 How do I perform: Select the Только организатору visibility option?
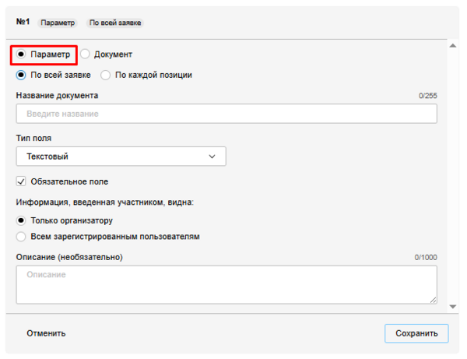click(22, 220)
